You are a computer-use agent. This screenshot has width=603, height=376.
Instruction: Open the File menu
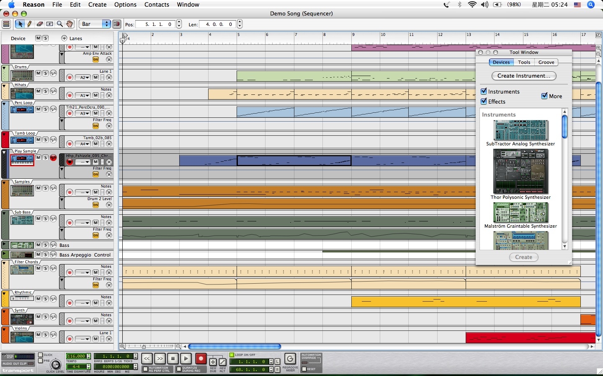57,5
